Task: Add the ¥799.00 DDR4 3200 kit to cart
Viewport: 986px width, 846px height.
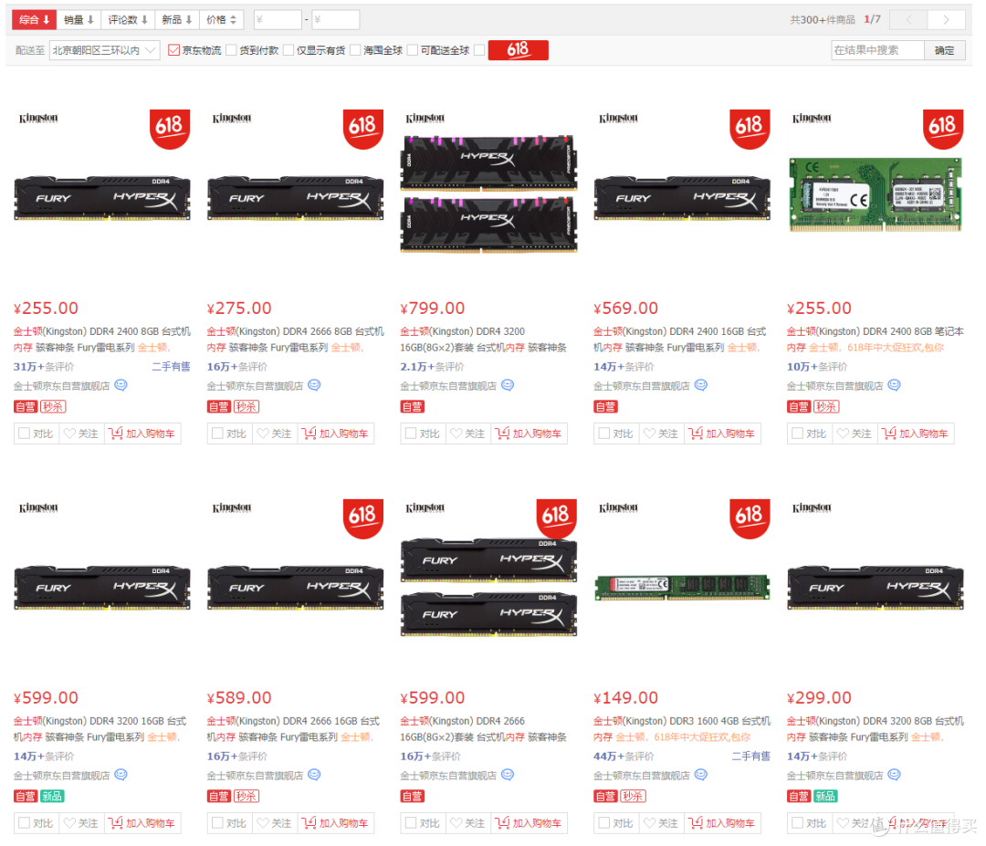Action: (x=529, y=433)
